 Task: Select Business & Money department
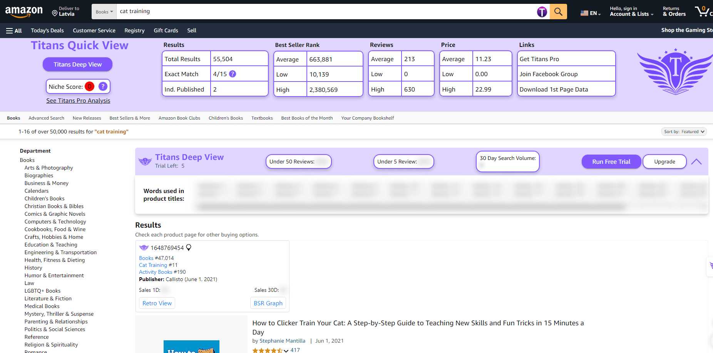[47, 183]
